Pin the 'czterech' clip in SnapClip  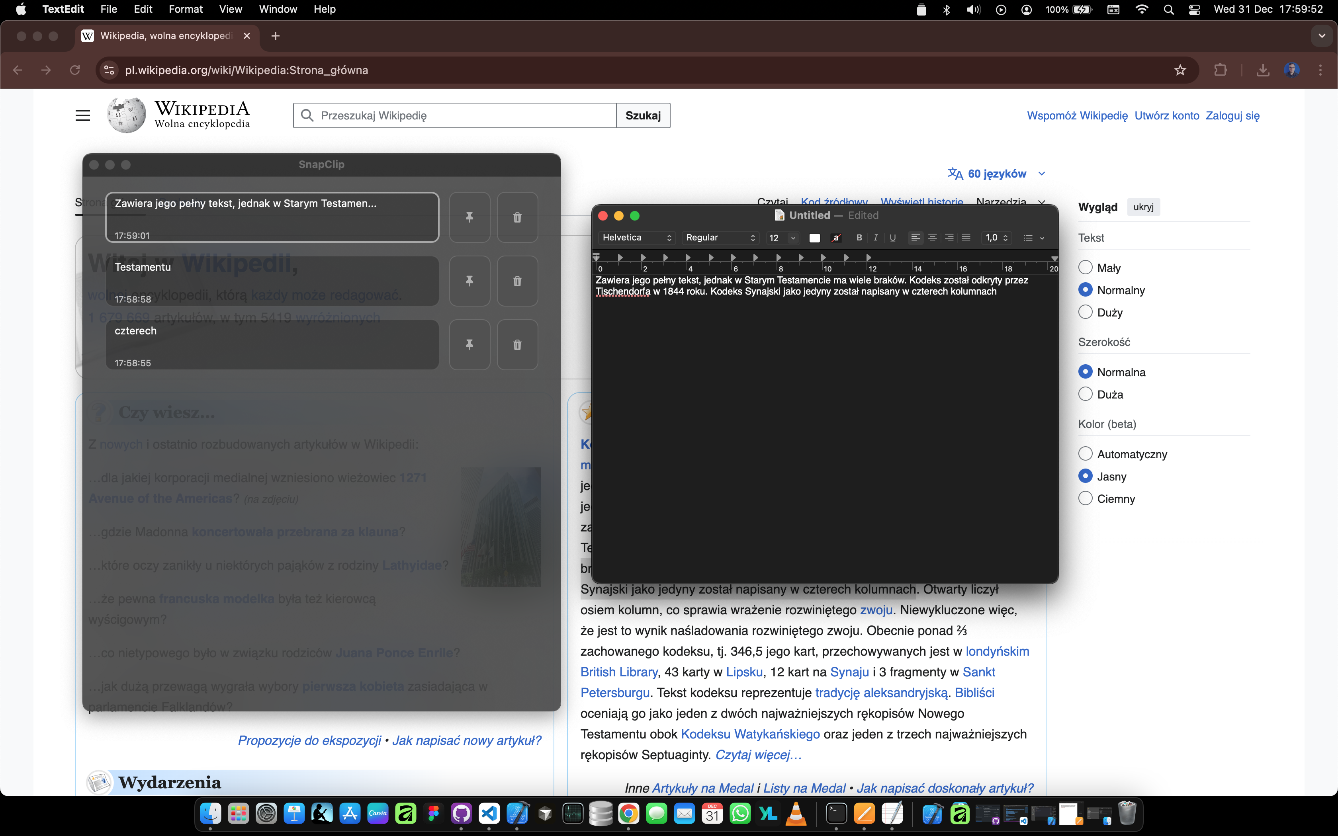[x=469, y=344]
